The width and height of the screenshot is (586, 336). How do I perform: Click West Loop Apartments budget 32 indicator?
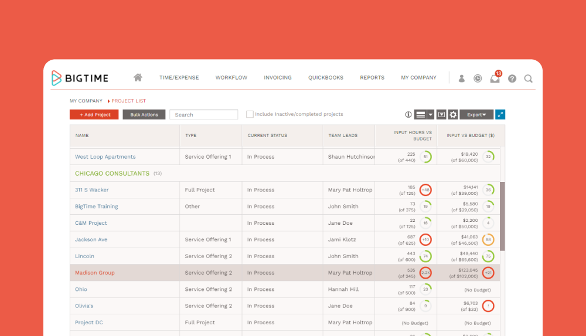click(x=488, y=157)
